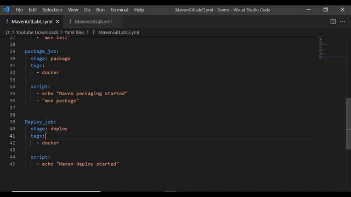
Task: Open the View menu
Action: pos(73,10)
